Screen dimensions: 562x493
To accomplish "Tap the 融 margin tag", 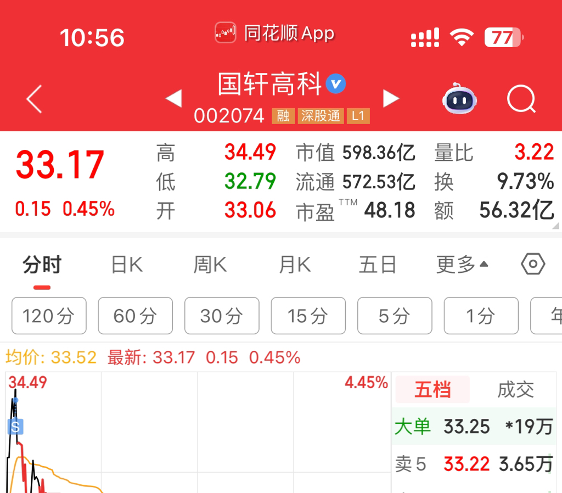I will coord(283,116).
